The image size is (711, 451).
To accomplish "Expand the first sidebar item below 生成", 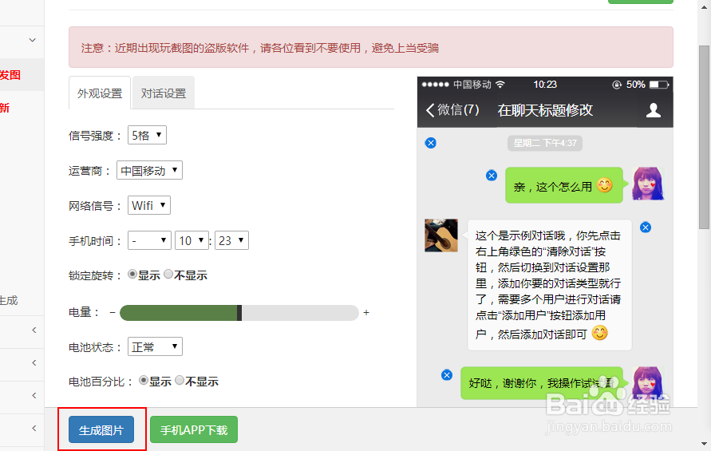I will [34, 330].
